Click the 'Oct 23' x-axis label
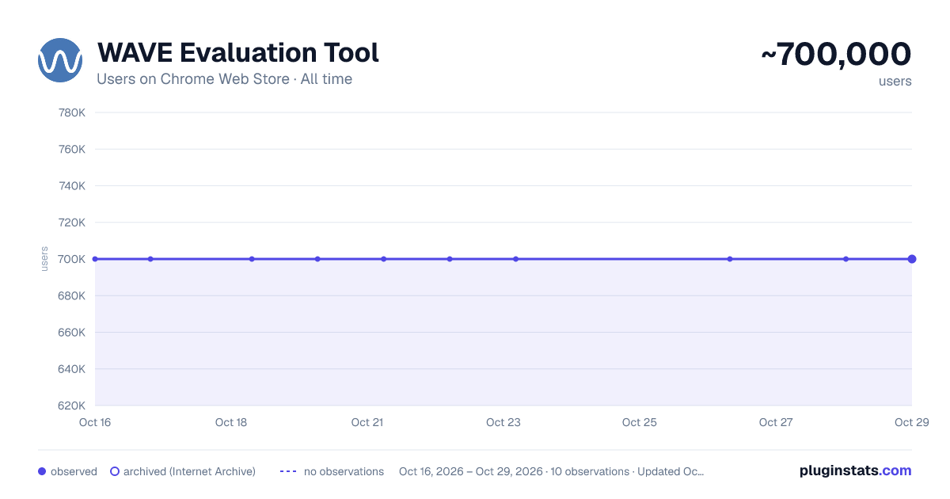The height and width of the screenshot is (499, 950). pyautogui.click(x=503, y=422)
